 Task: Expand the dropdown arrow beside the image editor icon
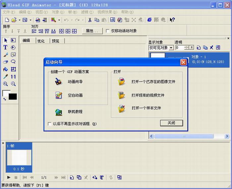(59, 20)
